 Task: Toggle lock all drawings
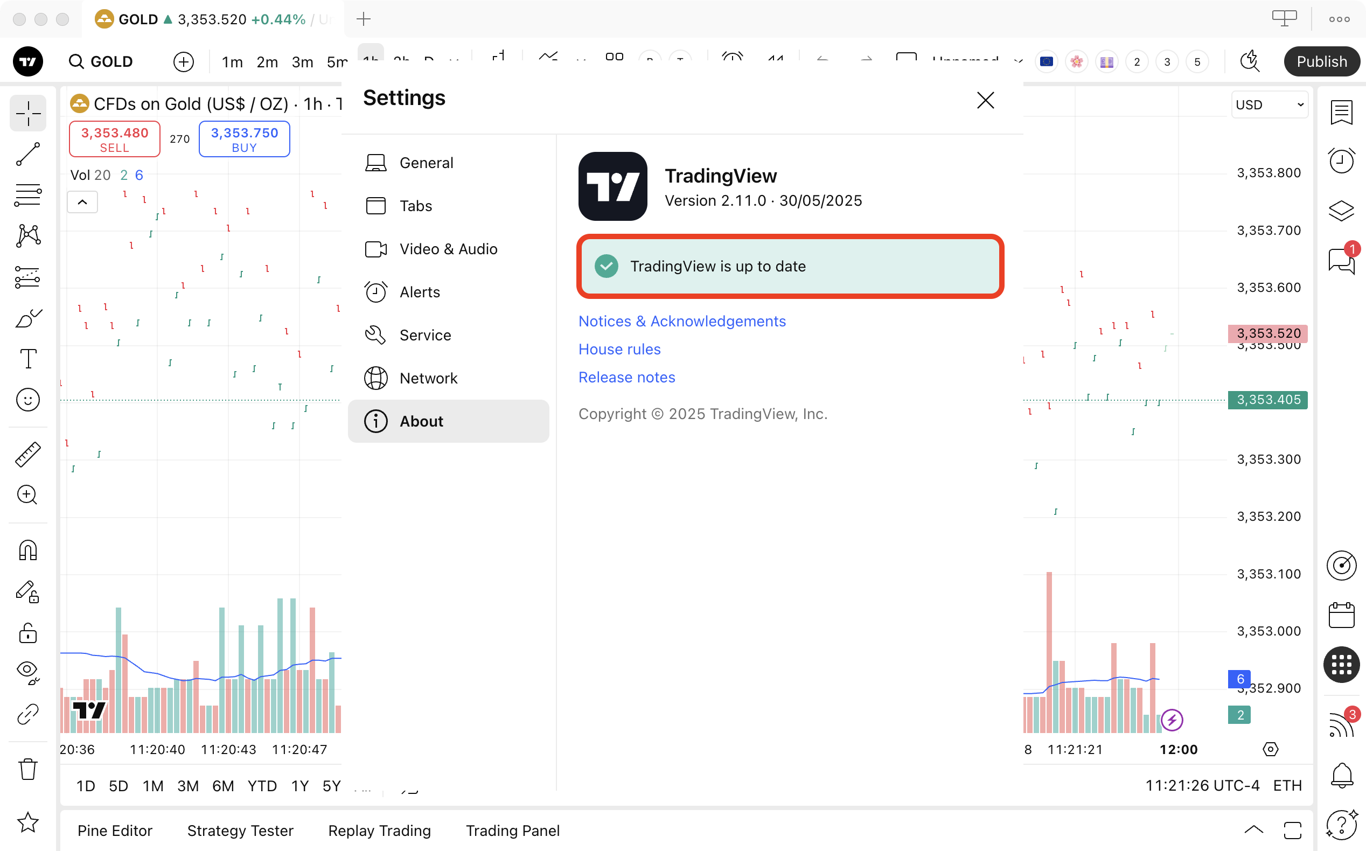pyautogui.click(x=27, y=633)
